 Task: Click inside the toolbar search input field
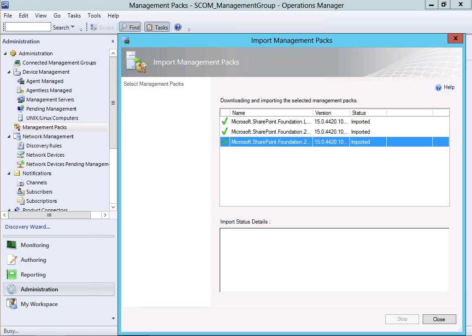coord(28,27)
